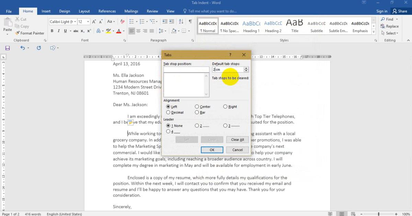Switch to the Layout tab
The height and width of the screenshot is (216, 412).
point(84,11)
